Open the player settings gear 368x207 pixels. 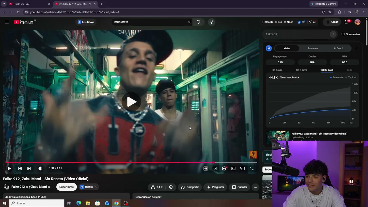[x=224, y=168]
